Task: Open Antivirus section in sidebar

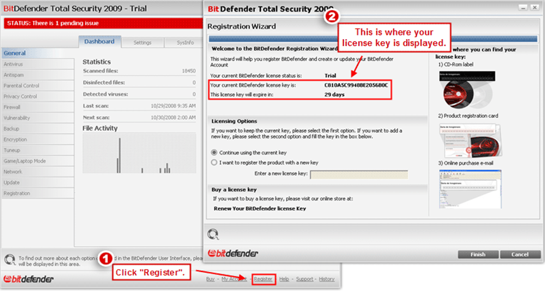Action: point(37,64)
